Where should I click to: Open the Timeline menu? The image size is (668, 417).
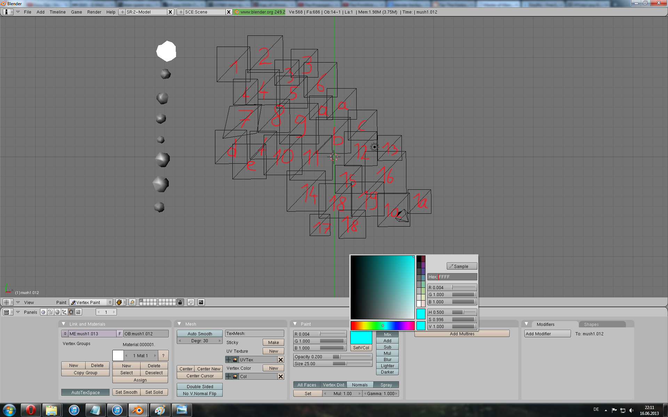[x=57, y=12]
